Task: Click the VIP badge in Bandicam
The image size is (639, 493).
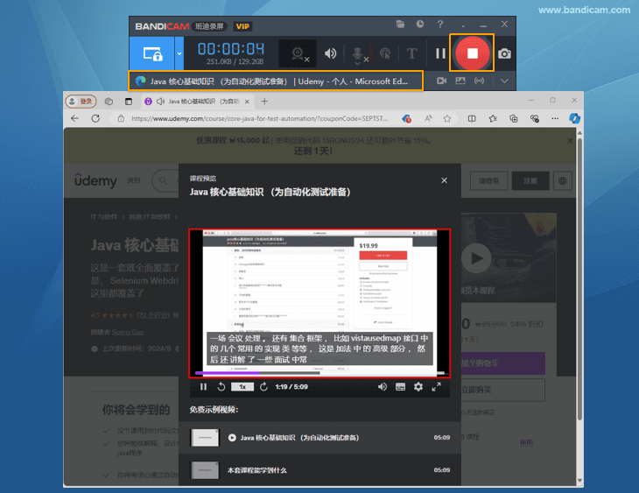Action: (242, 26)
